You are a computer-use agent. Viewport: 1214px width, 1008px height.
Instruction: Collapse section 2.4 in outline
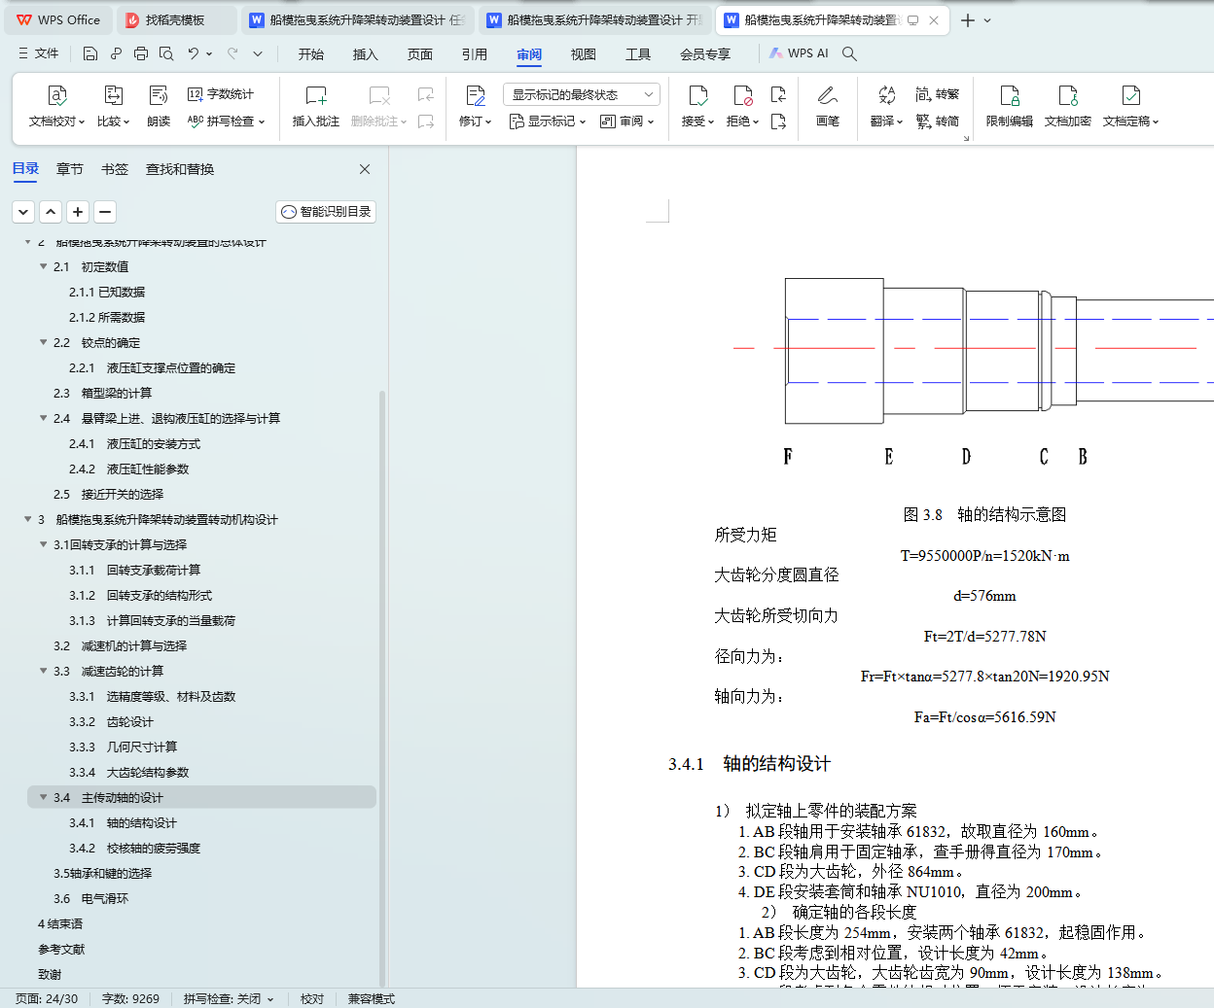click(43, 418)
